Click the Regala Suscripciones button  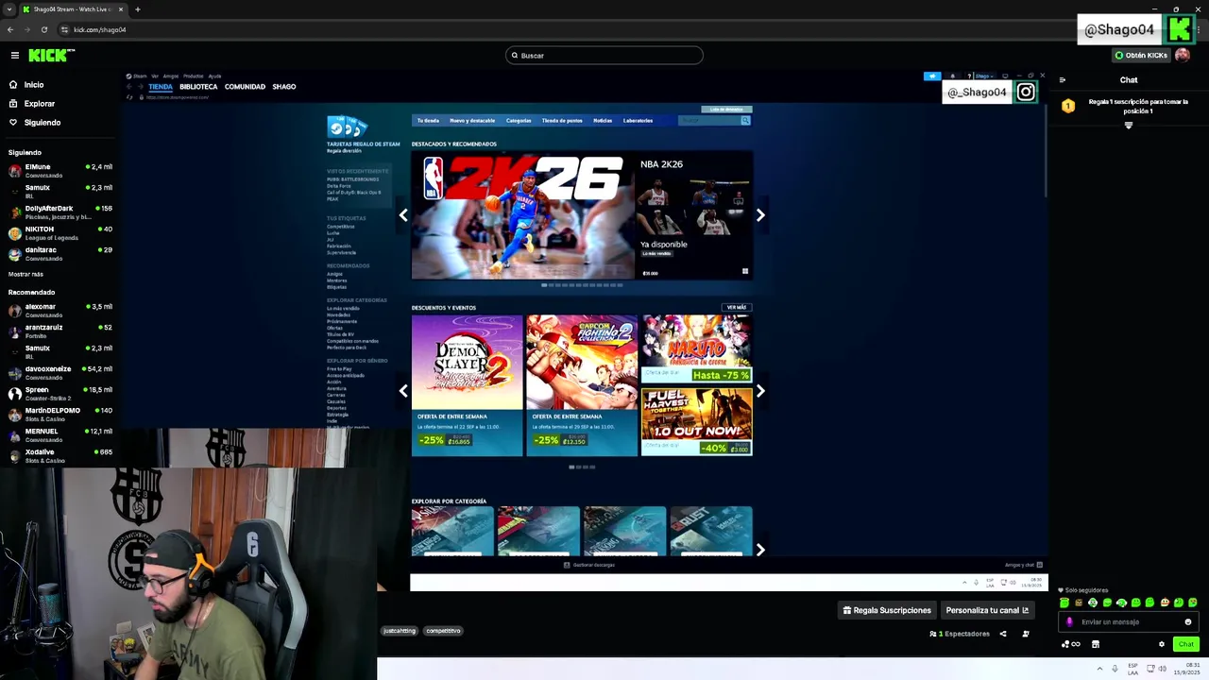tap(887, 610)
